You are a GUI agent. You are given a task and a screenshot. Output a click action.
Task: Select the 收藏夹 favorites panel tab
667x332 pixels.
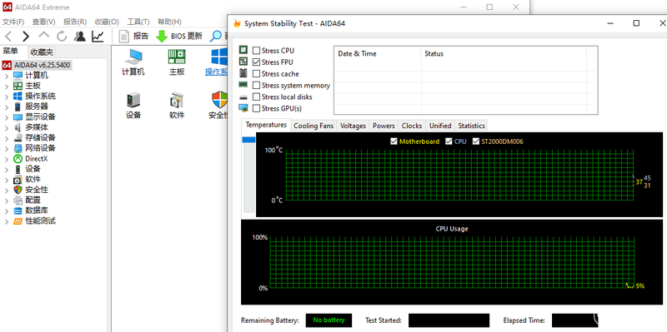43,52
